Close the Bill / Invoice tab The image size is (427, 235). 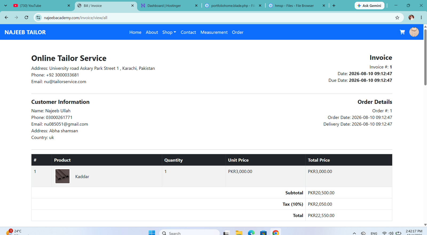(132, 6)
